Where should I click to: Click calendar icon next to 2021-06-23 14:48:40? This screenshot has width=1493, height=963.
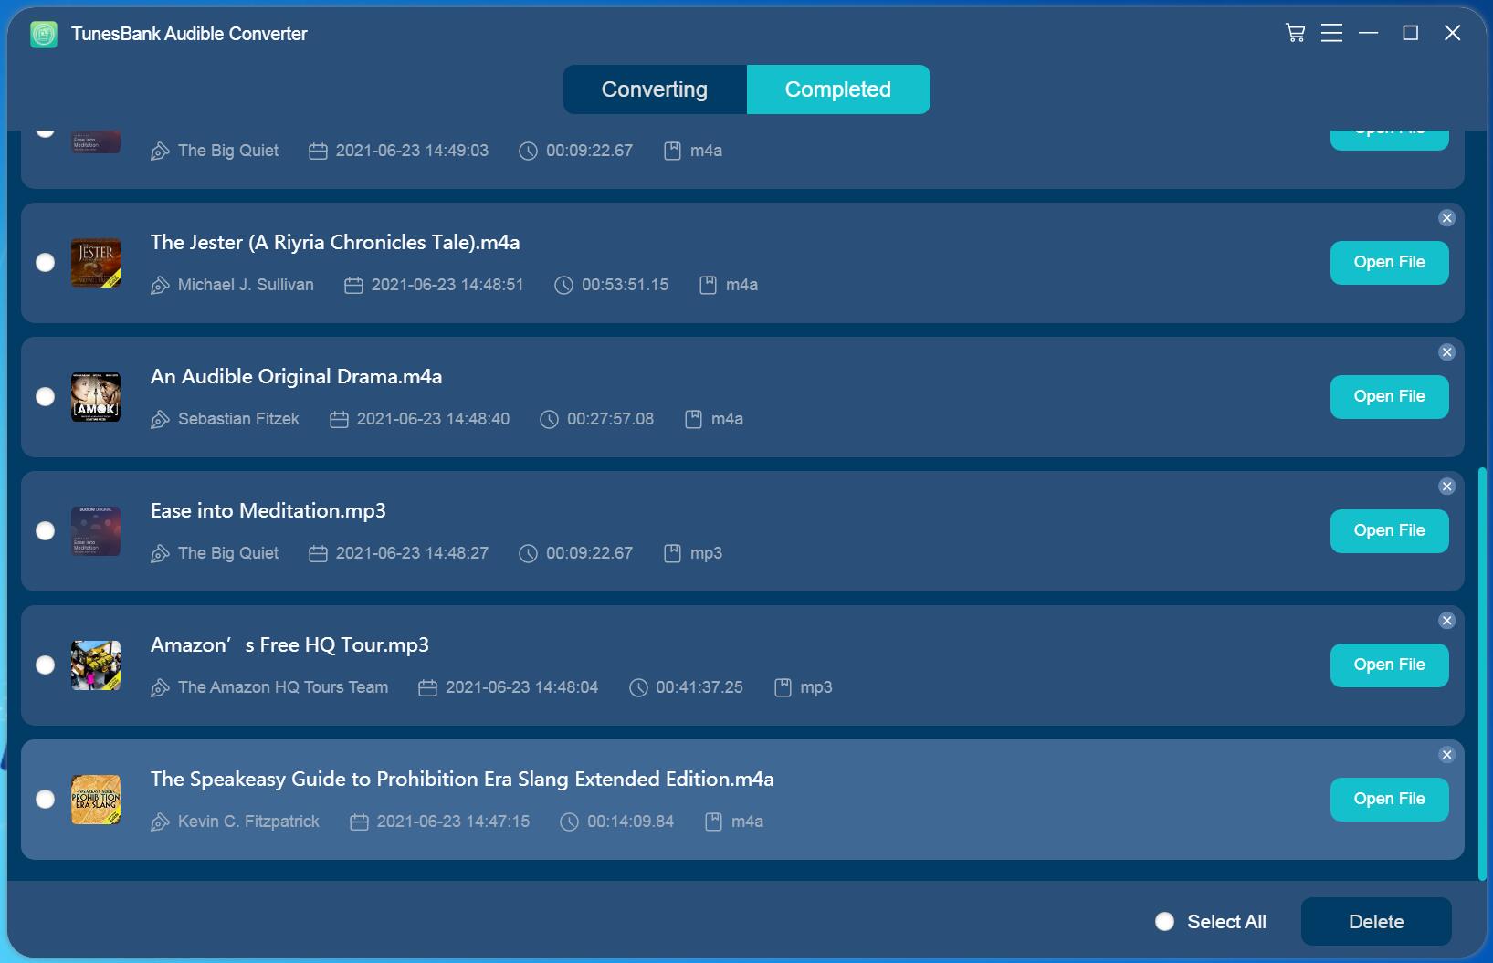point(339,420)
